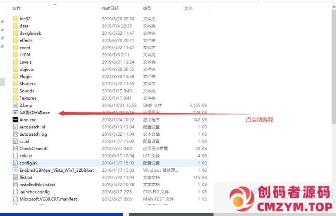Select the file name installedFileList.txt
Image resolution: width=336 pixels, height=216 pixels.
click(x=37, y=185)
